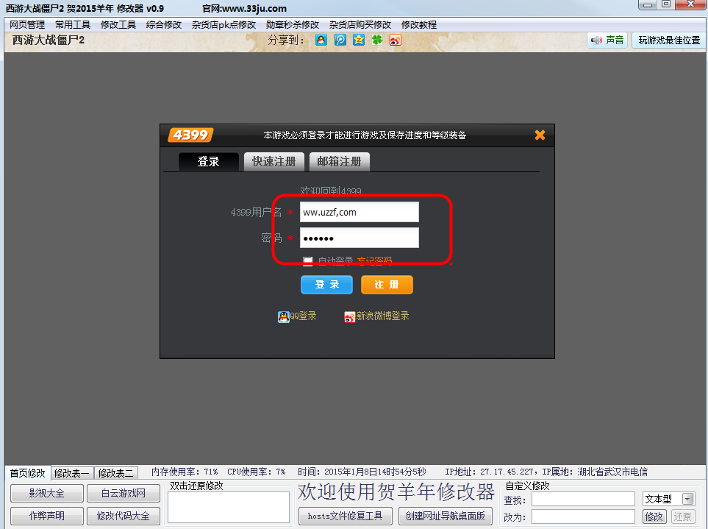The image size is (708, 529).
Task: Click the 查找 input field
Action: [x=583, y=499]
